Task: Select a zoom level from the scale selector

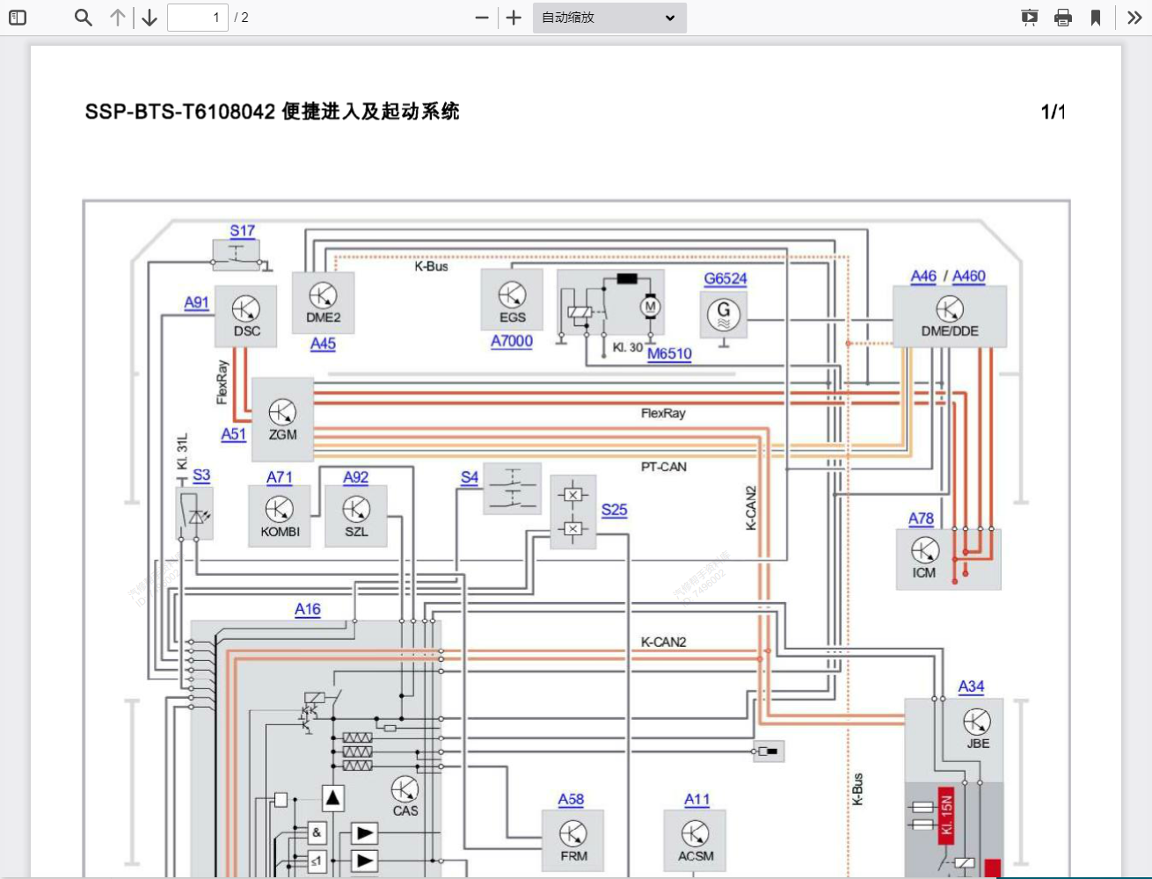Action: click(x=609, y=18)
